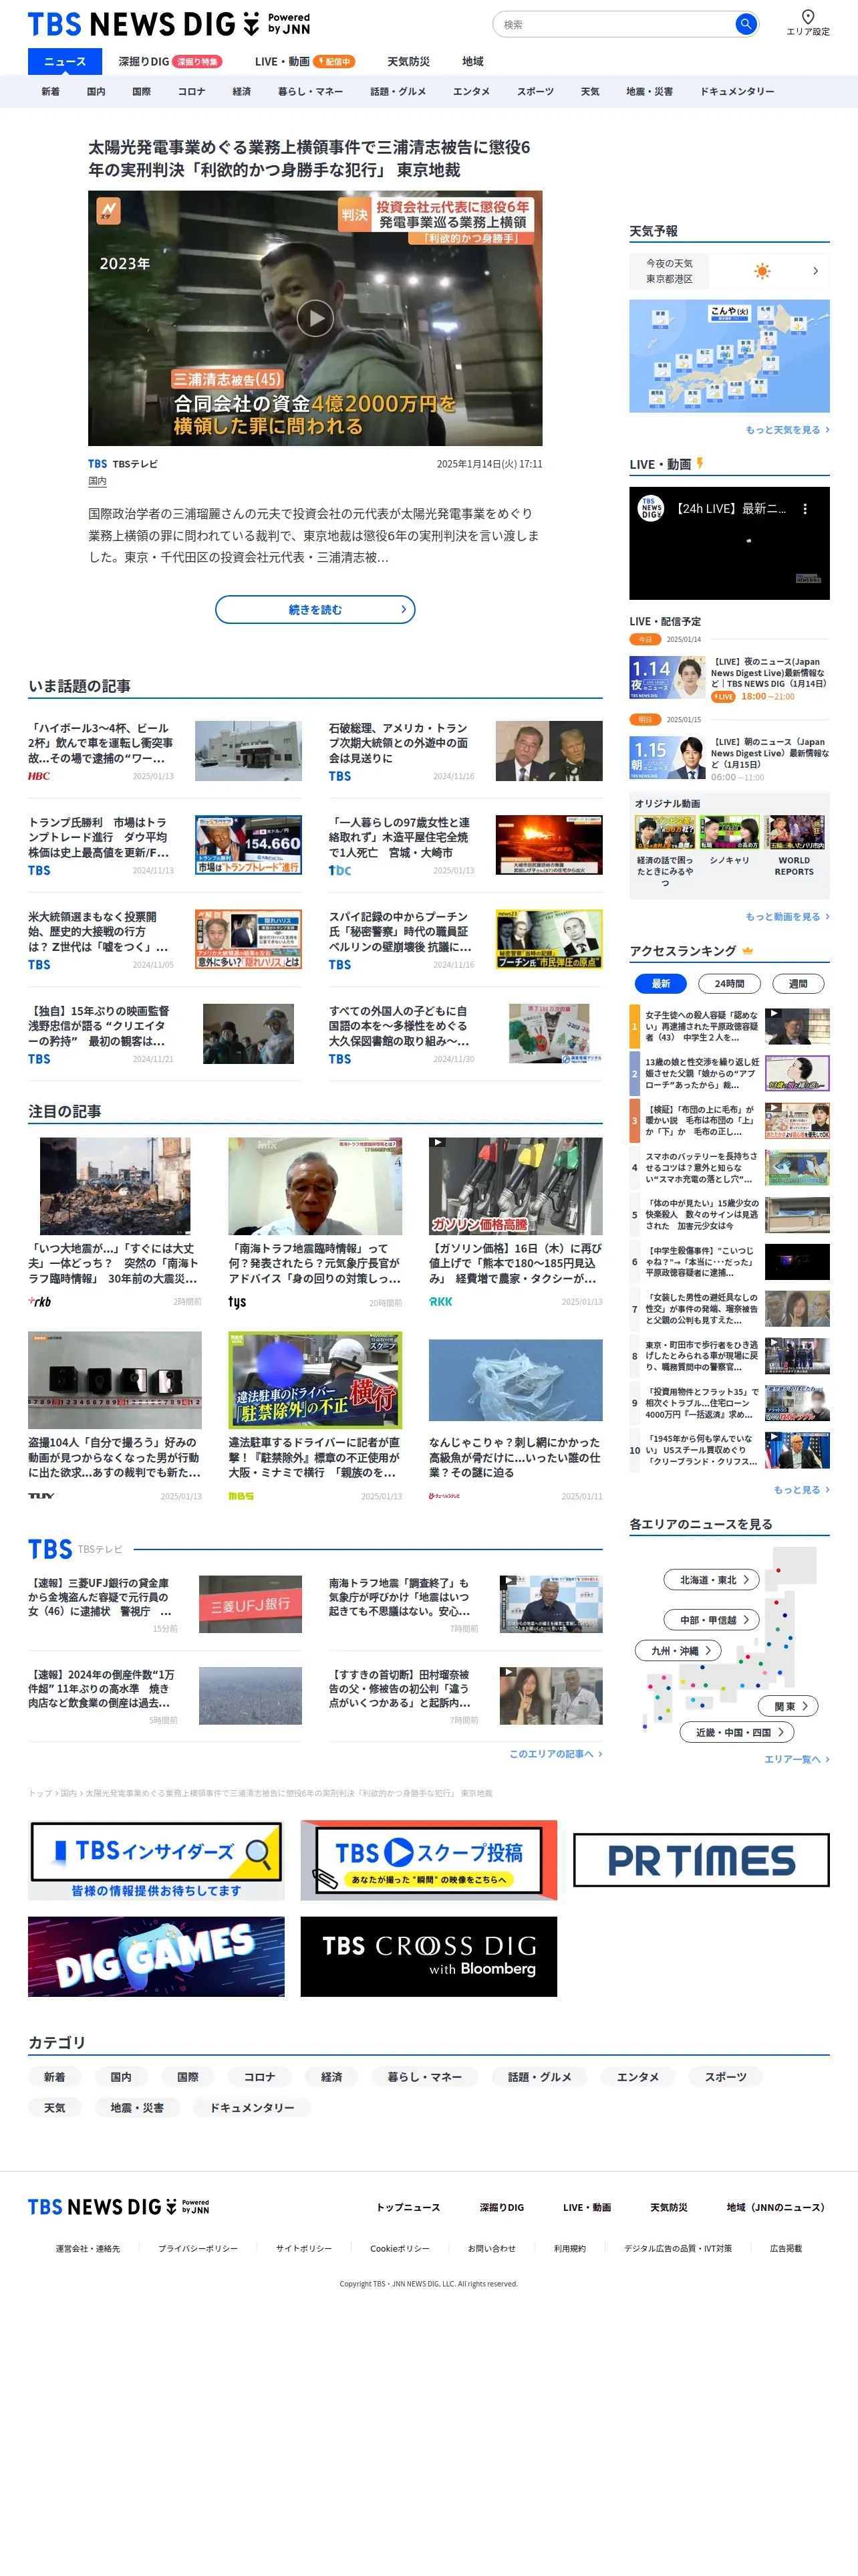Image resolution: width=858 pixels, height=2576 pixels.
Task: Select 週間 ranking toggle
Action: pyautogui.click(x=798, y=984)
